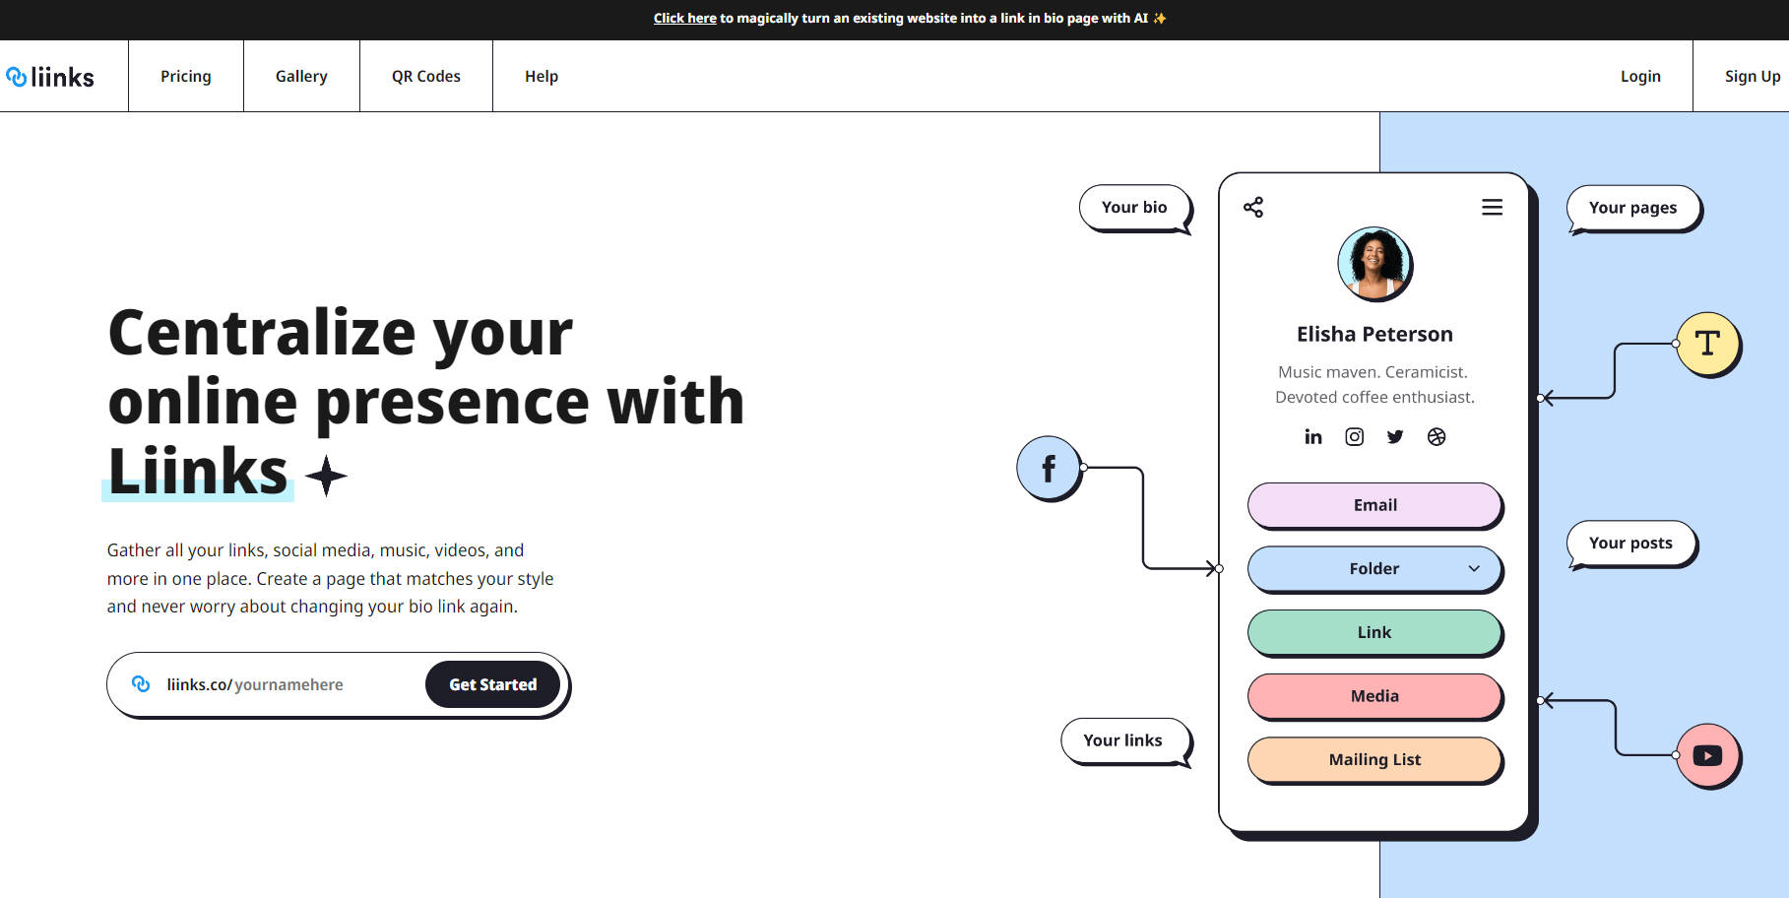Click the green Link button

coord(1374,632)
